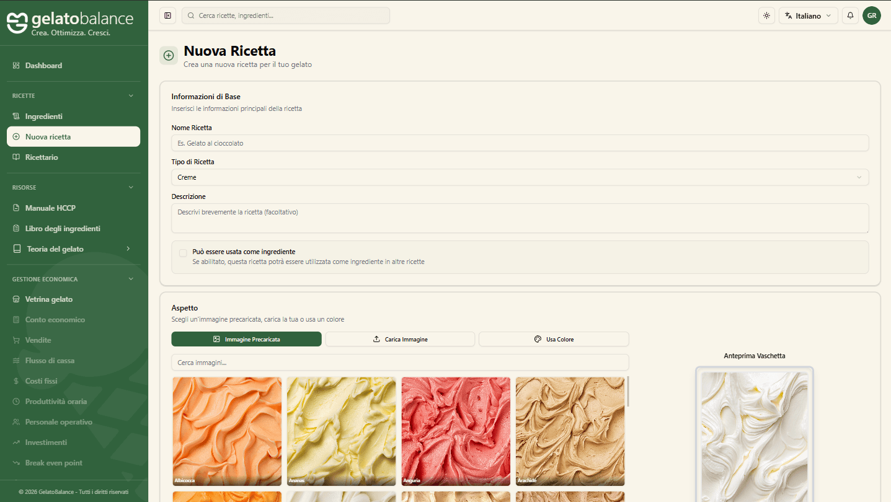The width and height of the screenshot is (891, 502).
Task: Open notifications via the bell icon
Action: 850,15
